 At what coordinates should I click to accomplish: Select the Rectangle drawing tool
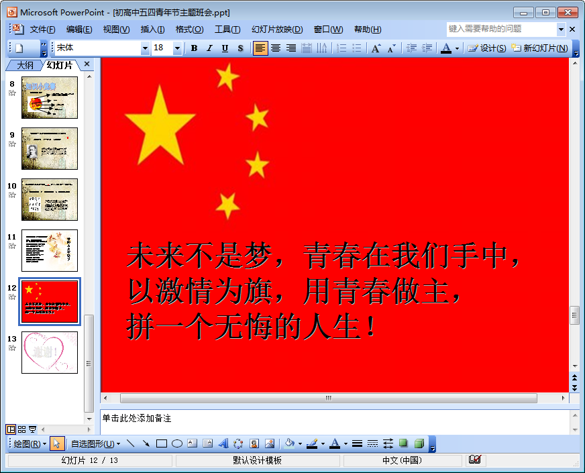tap(162, 443)
